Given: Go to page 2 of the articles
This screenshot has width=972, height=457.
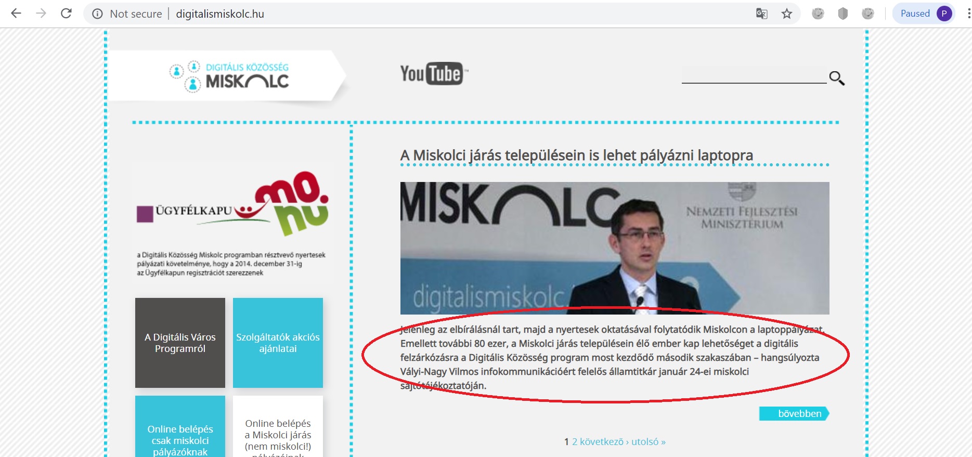Looking at the screenshot, I should pyautogui.click(x=575, y=442).
